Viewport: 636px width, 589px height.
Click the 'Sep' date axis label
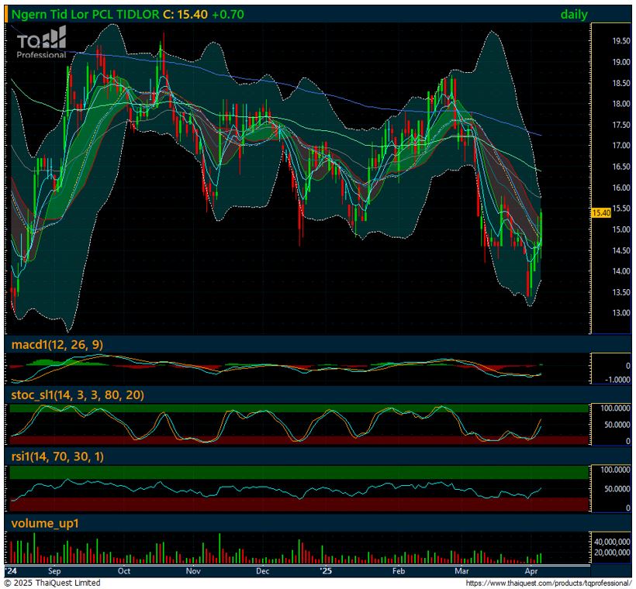point(54,571)
